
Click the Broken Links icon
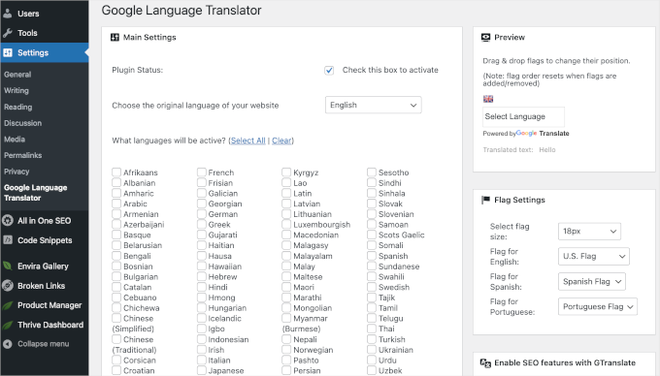(x=7, y=286)
